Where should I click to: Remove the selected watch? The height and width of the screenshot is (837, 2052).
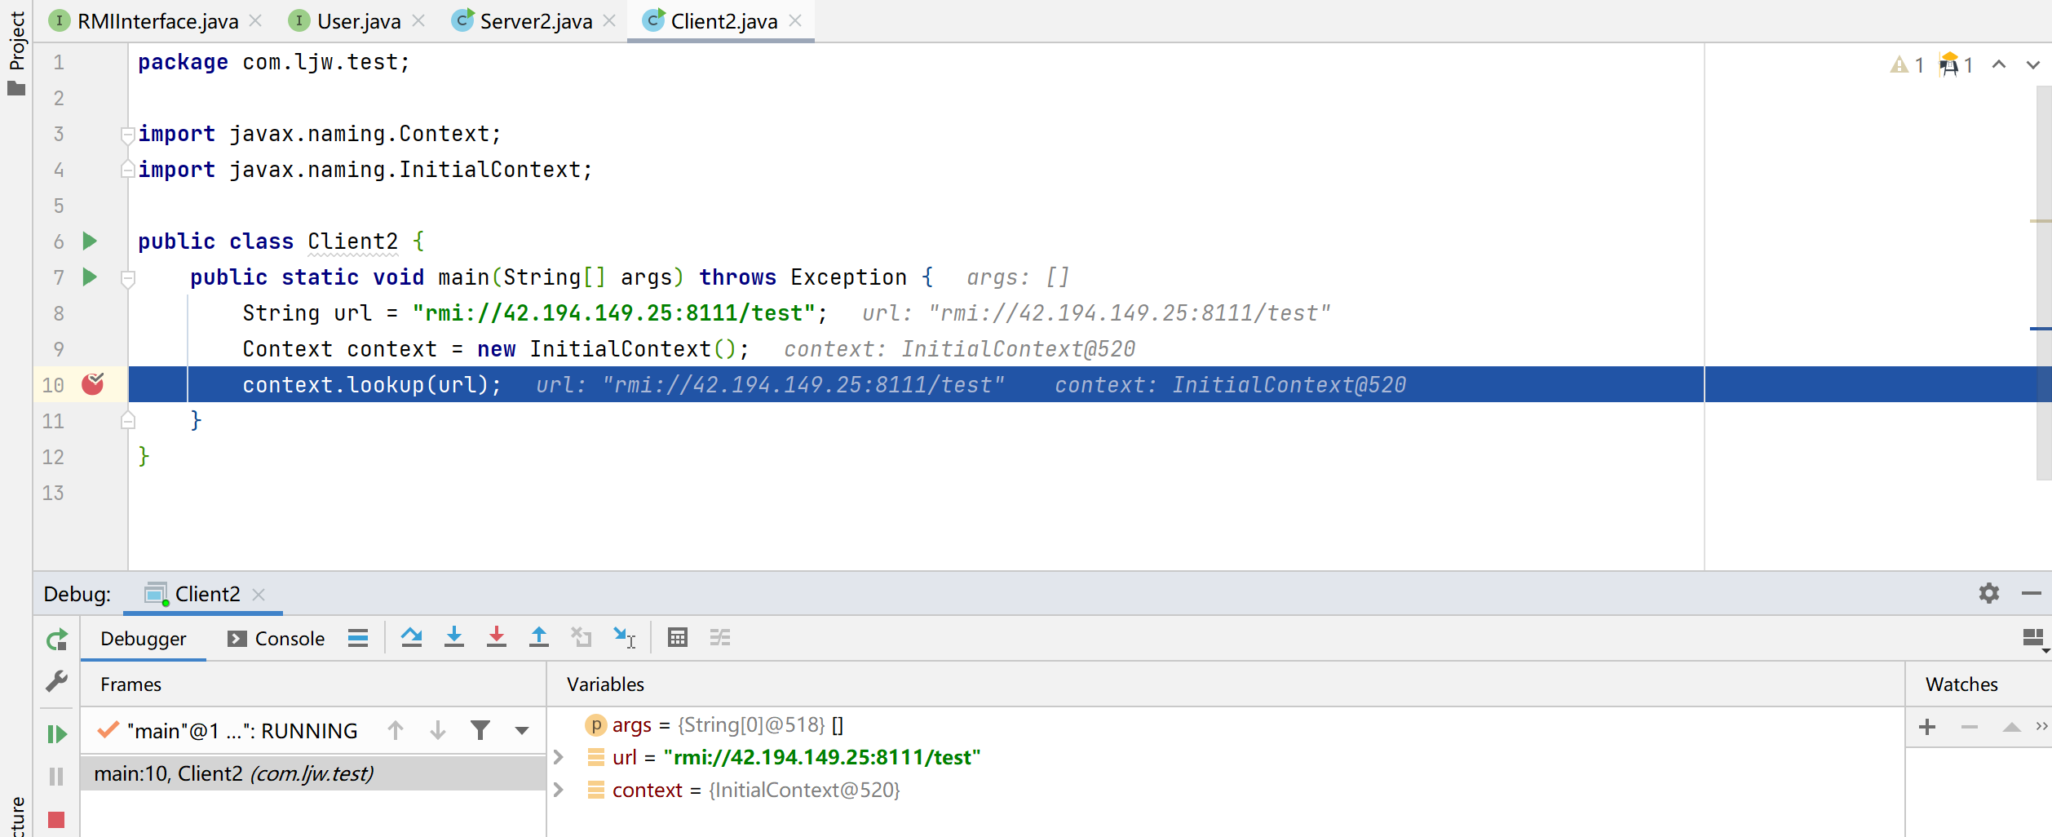[x=1970, y=727]
